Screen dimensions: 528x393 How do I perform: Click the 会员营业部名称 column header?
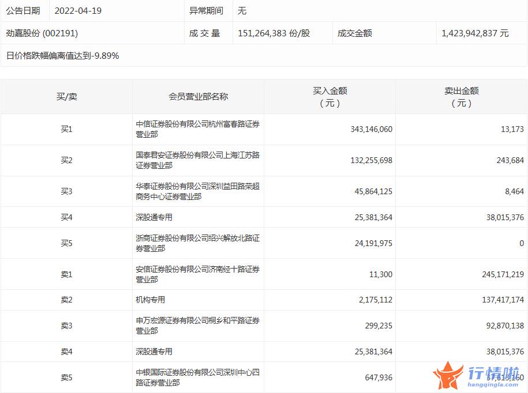(198, 97)
